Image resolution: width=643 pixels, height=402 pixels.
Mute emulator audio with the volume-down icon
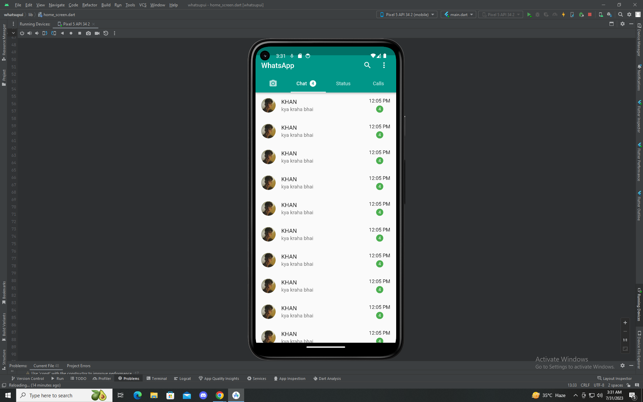click(37, 33)
